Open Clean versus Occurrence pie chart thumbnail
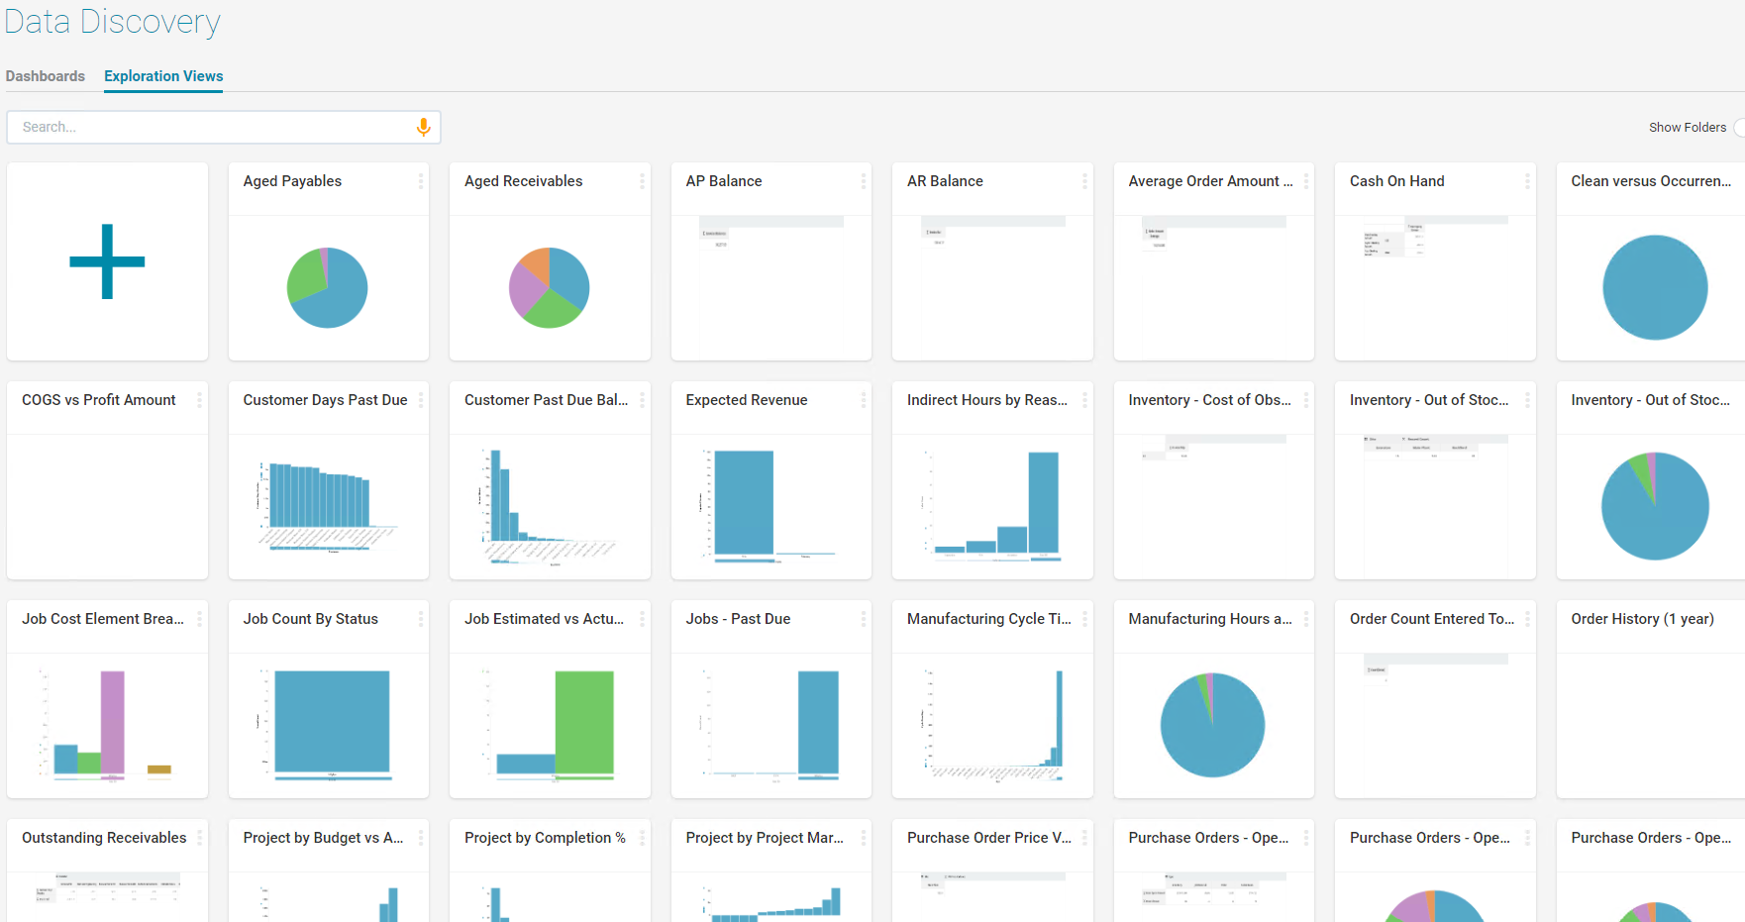The width and height of the screenshot is (1745, 922). pos(1655,287)
